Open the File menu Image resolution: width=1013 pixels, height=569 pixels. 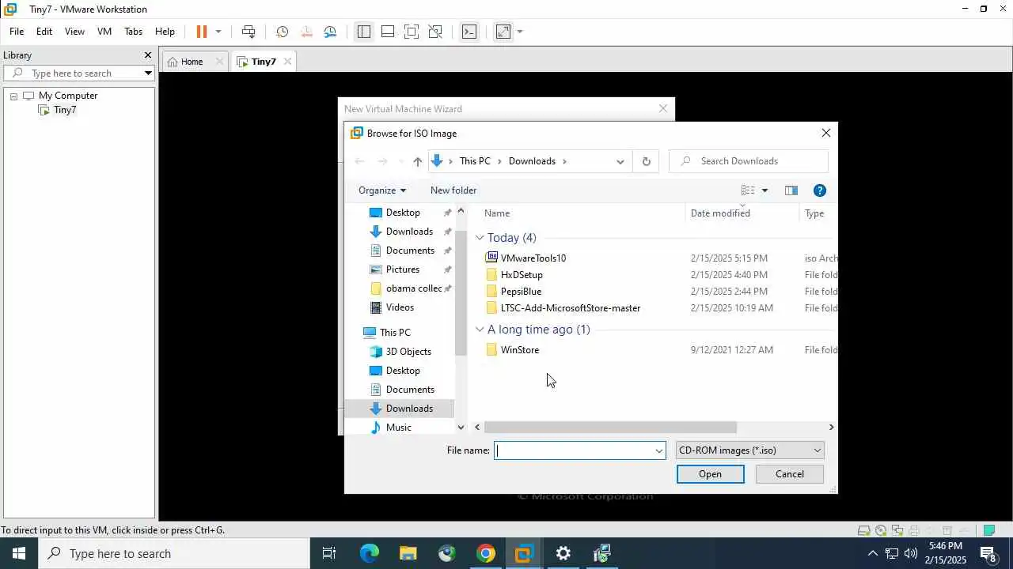(x=17, y=32)
